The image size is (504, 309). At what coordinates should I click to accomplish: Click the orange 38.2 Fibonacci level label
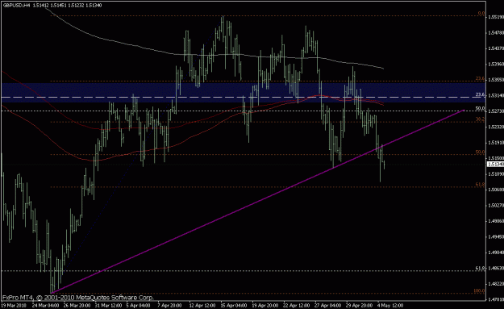click(481, 119)
